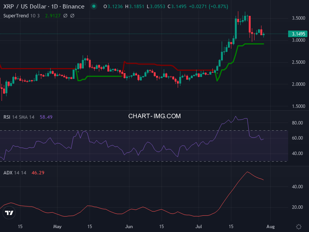
Task: Click the open price O3.1236
Action: pos(113,7)
